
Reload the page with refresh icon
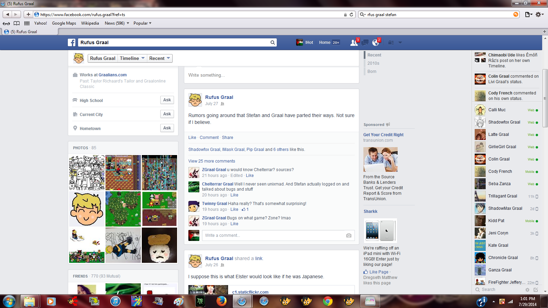click(x=351, y=14)
